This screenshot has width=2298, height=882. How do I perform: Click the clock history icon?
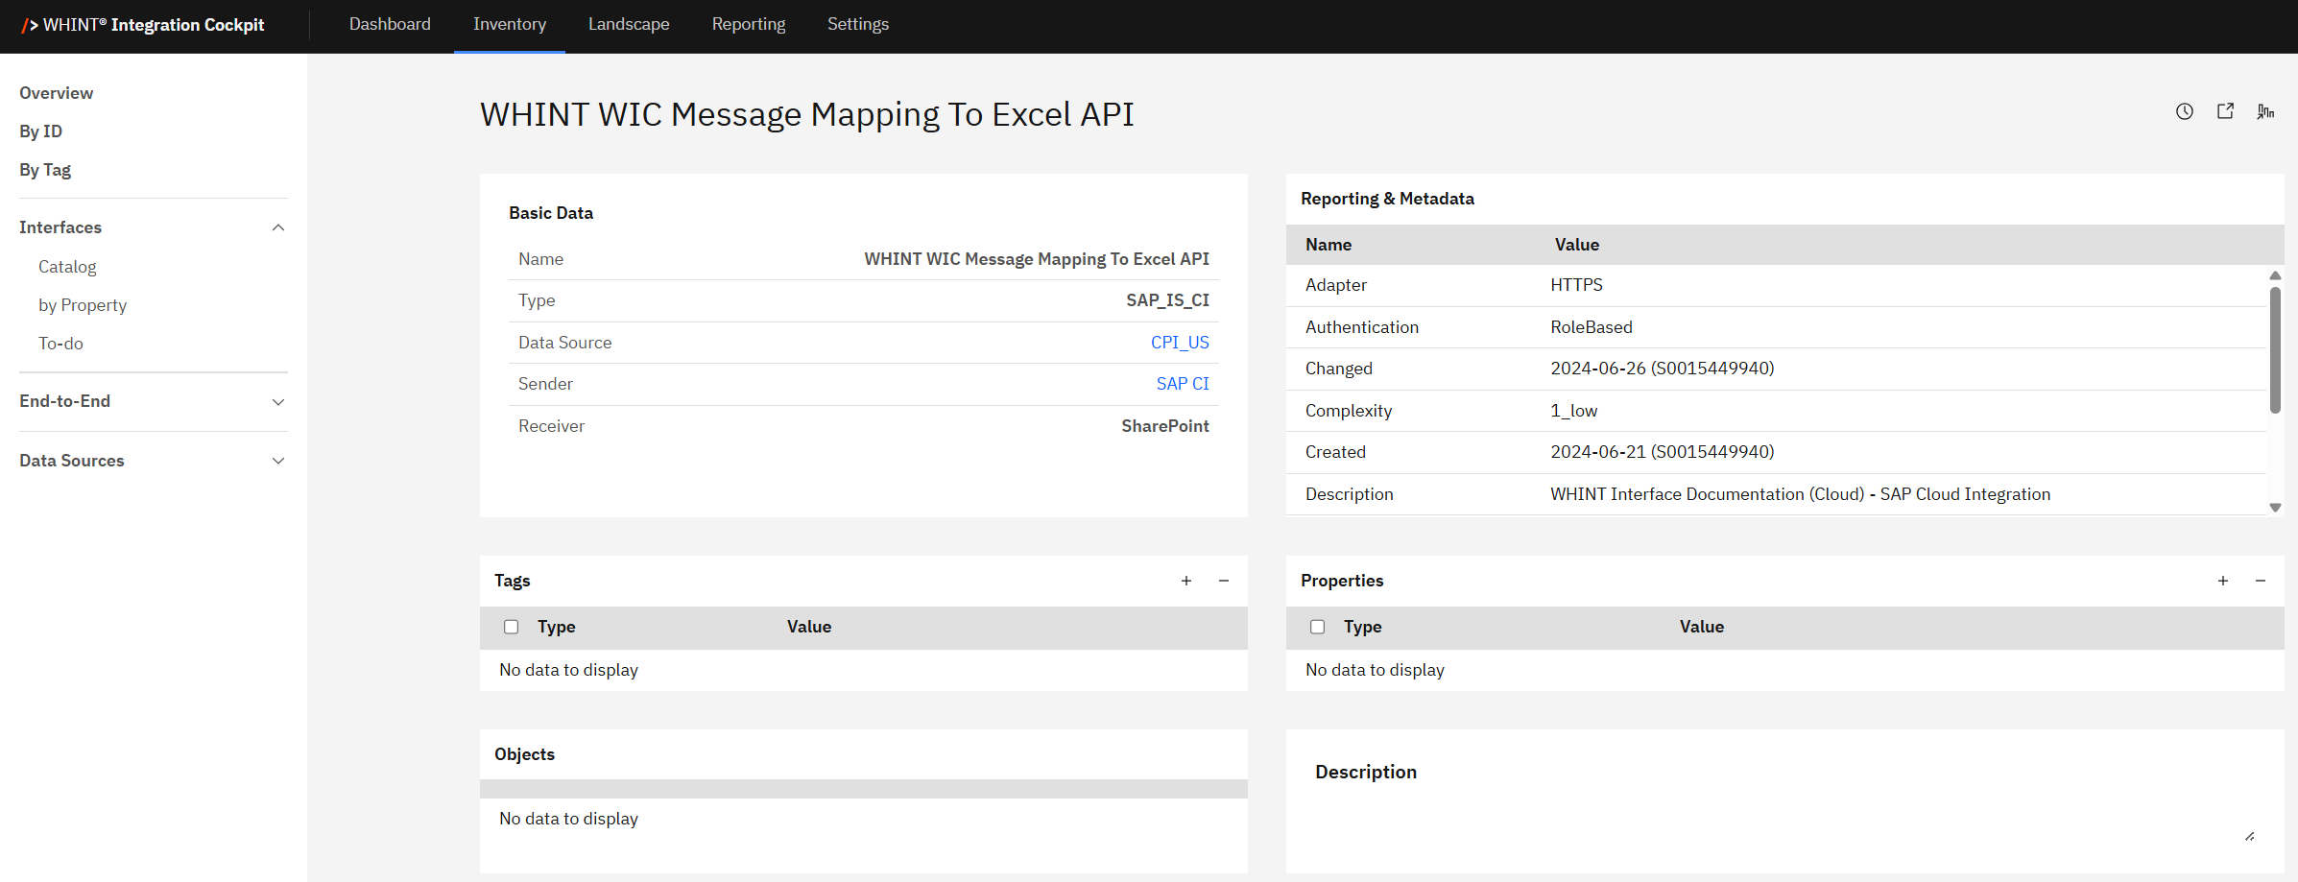(x=2184, y=111)
